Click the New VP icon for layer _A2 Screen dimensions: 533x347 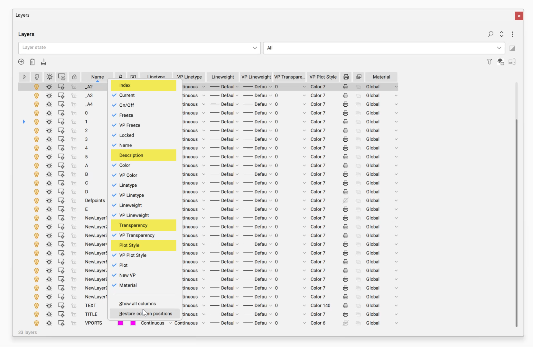358,87
